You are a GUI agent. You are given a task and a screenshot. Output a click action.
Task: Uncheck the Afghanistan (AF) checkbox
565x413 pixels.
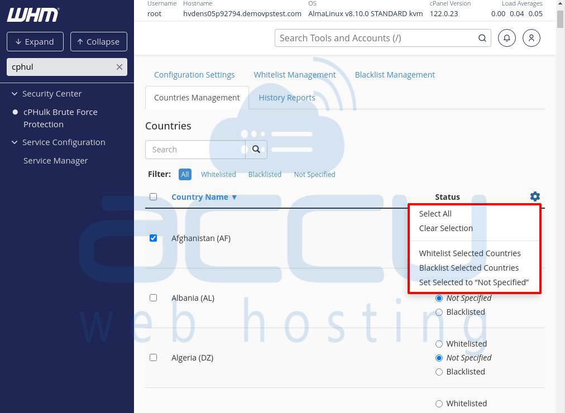(153, 238)
